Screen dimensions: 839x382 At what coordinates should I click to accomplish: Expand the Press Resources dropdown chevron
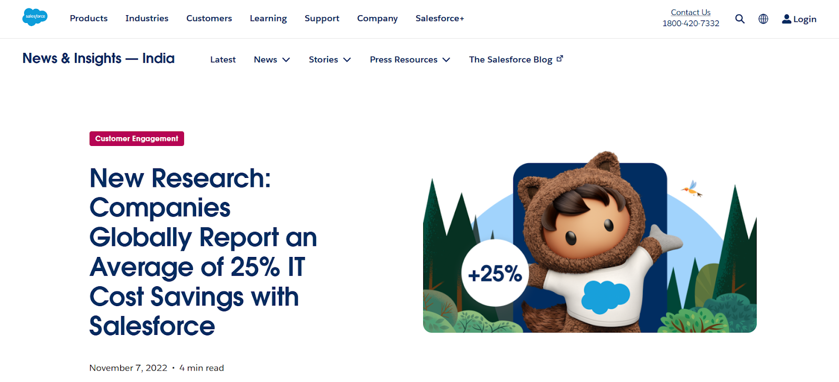tap(446, 60)
